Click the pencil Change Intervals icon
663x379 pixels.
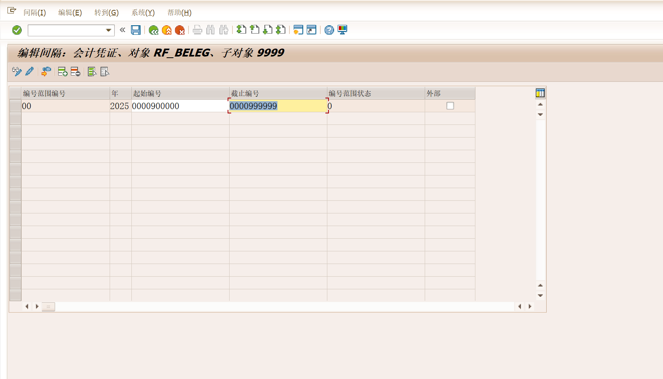tap(30, 72)
